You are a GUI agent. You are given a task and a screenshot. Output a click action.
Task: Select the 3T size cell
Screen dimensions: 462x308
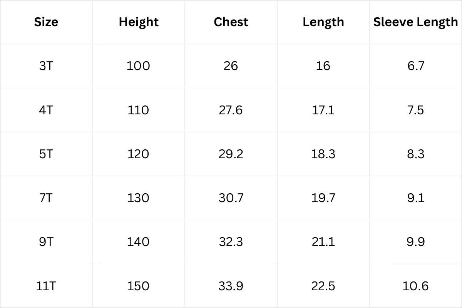(46, 66)
